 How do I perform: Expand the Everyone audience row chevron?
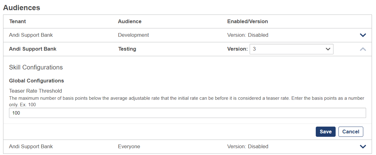(363, 147)
